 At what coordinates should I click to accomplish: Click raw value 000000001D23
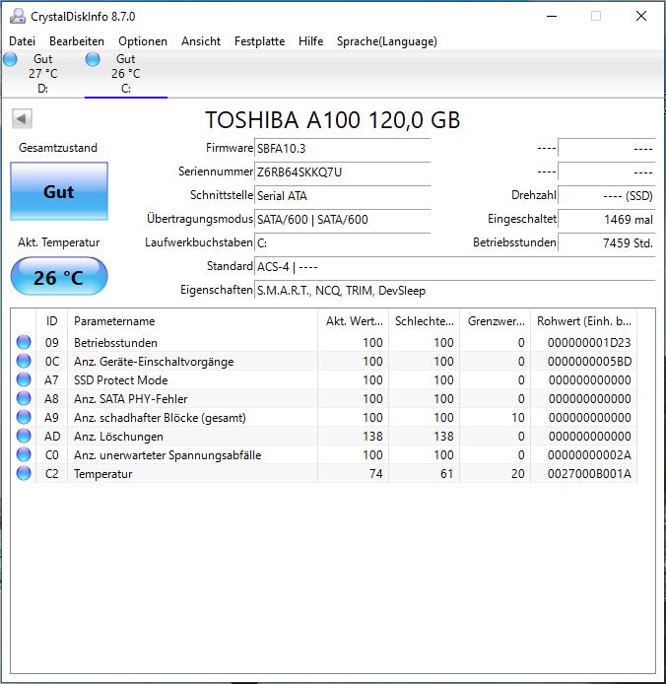tap(589, 343)
